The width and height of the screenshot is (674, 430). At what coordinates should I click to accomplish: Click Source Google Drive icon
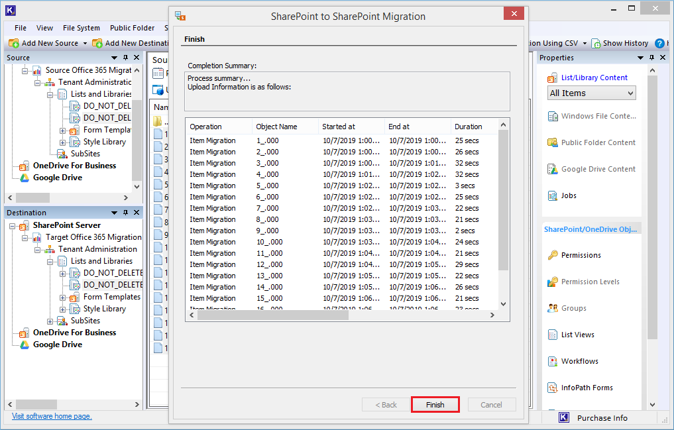coord(25,178)
